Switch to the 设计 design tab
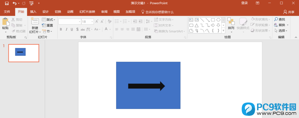Screen dimensions: 299x118 point(45,12)
